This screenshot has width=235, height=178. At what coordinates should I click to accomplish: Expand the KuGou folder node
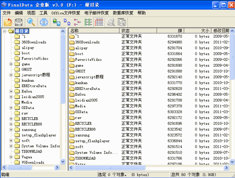[11, 91]
